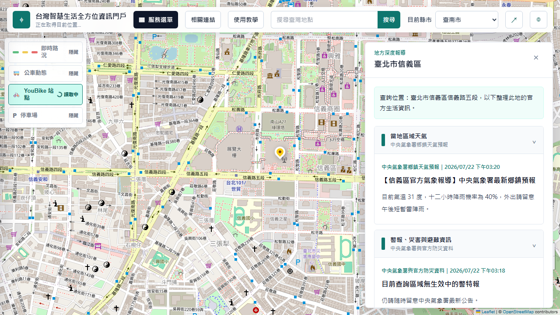The width and height of the screenshot is (560, 315).
Task: Click the 信義國中 school label on map
Action: (x=336, y=264)
